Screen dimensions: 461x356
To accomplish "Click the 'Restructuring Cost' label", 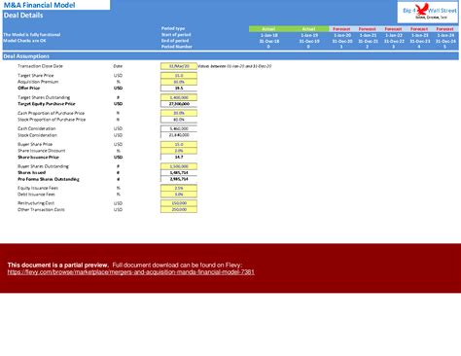I will point(36,203).
